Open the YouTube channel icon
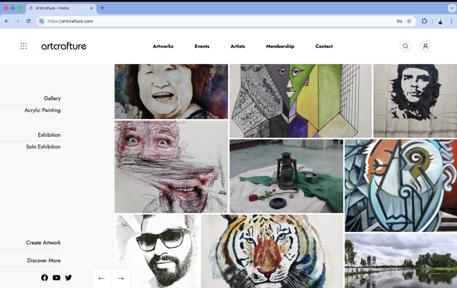The width and height of the screenshot is (457, 288). (x=57, y=277)
